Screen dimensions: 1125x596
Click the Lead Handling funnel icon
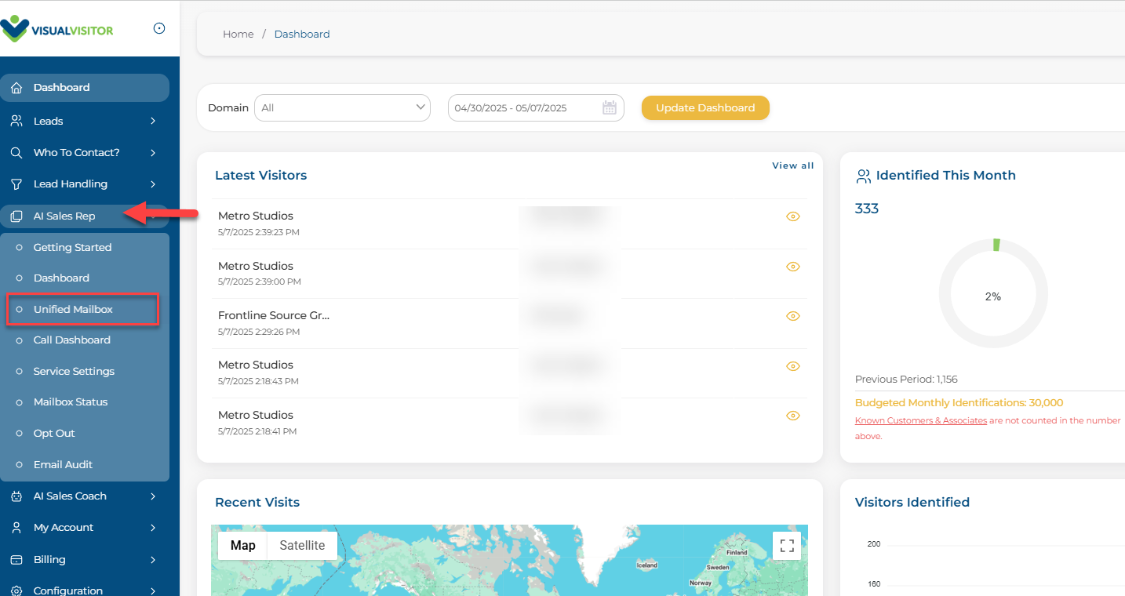(16, 184)
